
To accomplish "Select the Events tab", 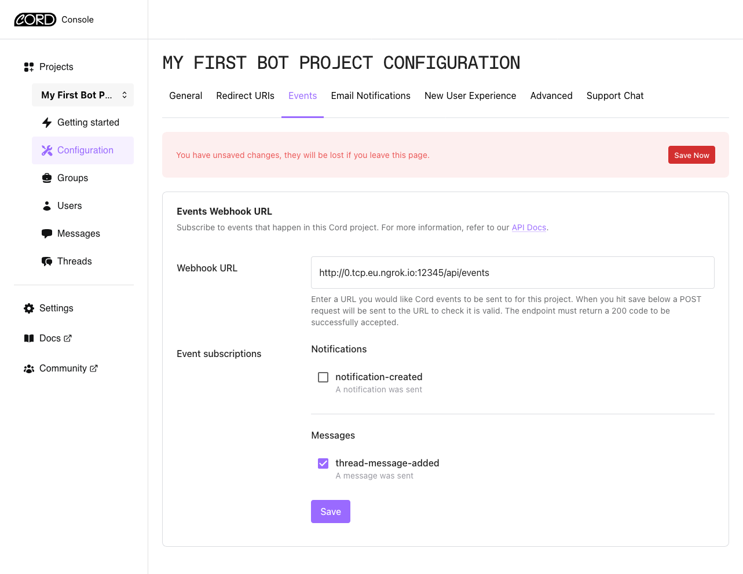I will [303, 96].
